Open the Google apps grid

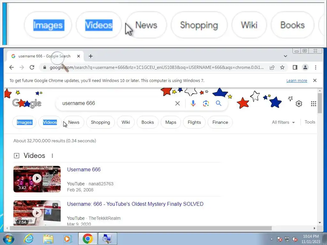314,104
